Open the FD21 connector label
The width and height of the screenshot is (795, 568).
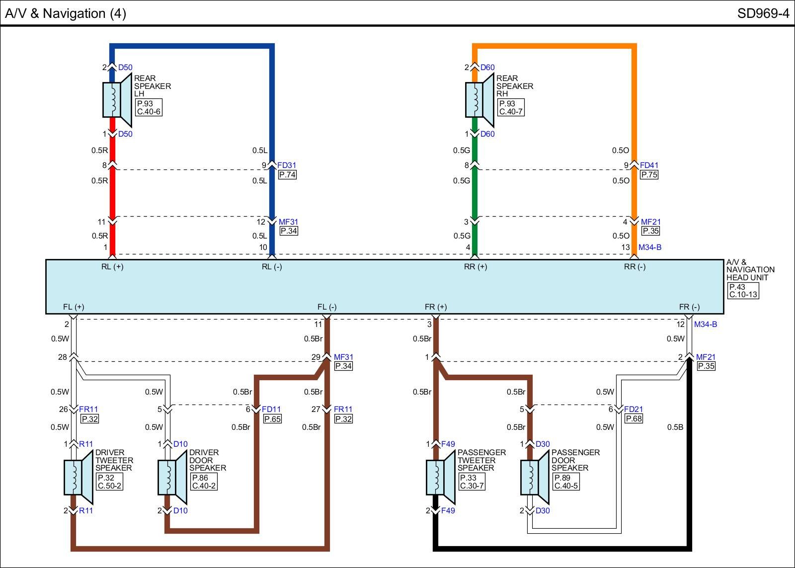coord(634,409)
